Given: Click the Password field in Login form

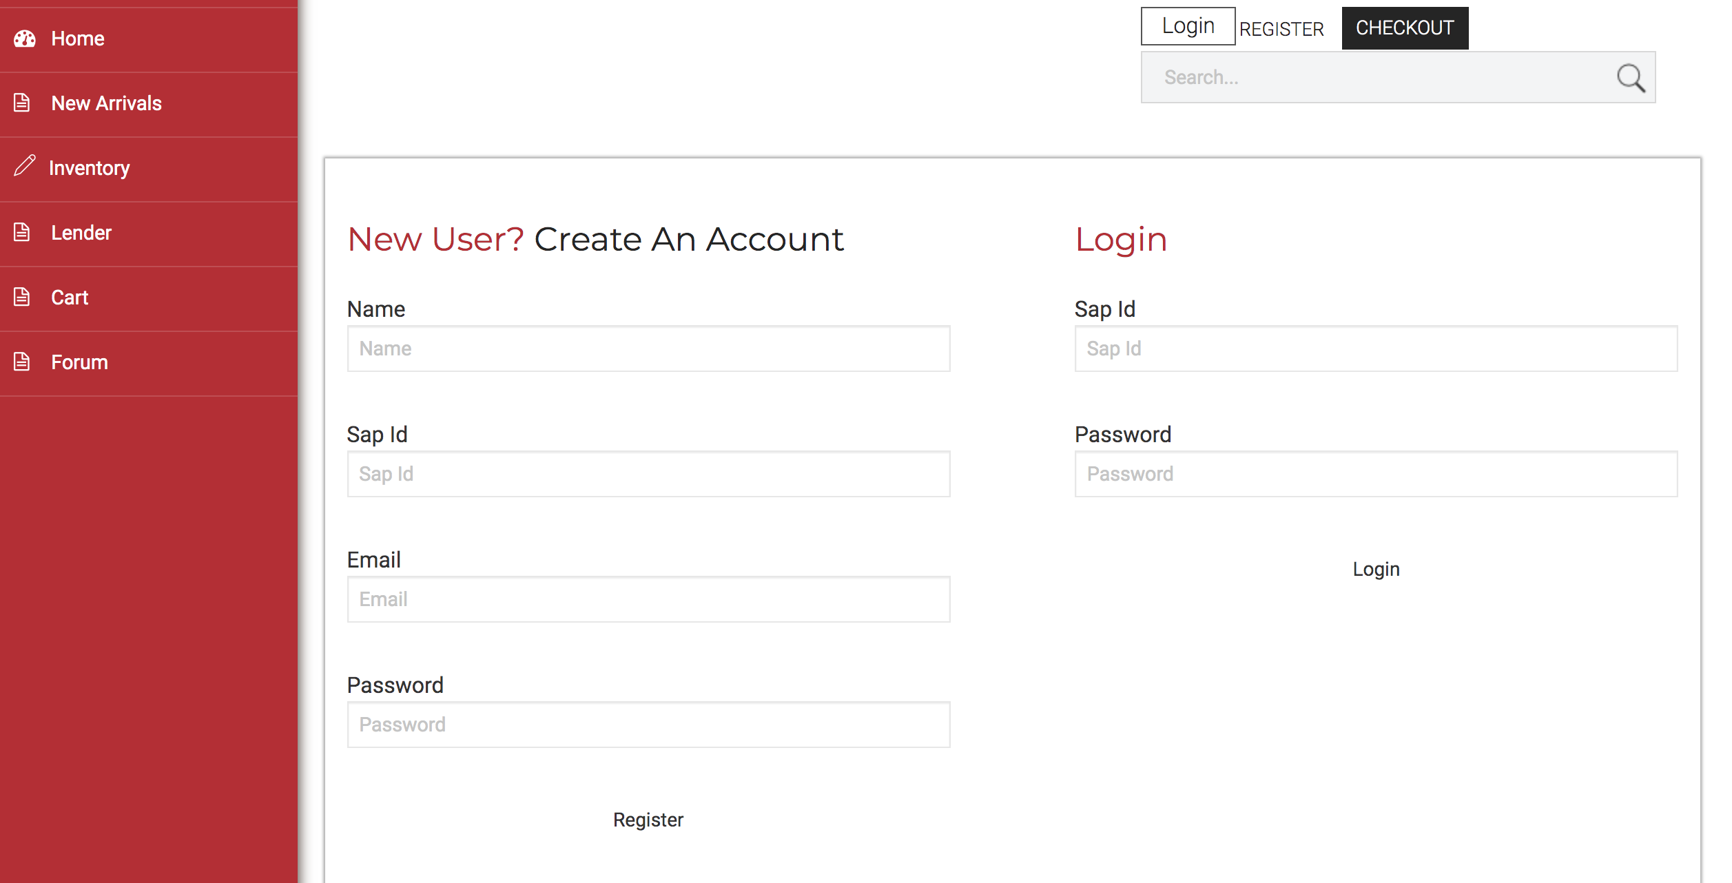Looking at the screenshot, I should click(1376, 474).
